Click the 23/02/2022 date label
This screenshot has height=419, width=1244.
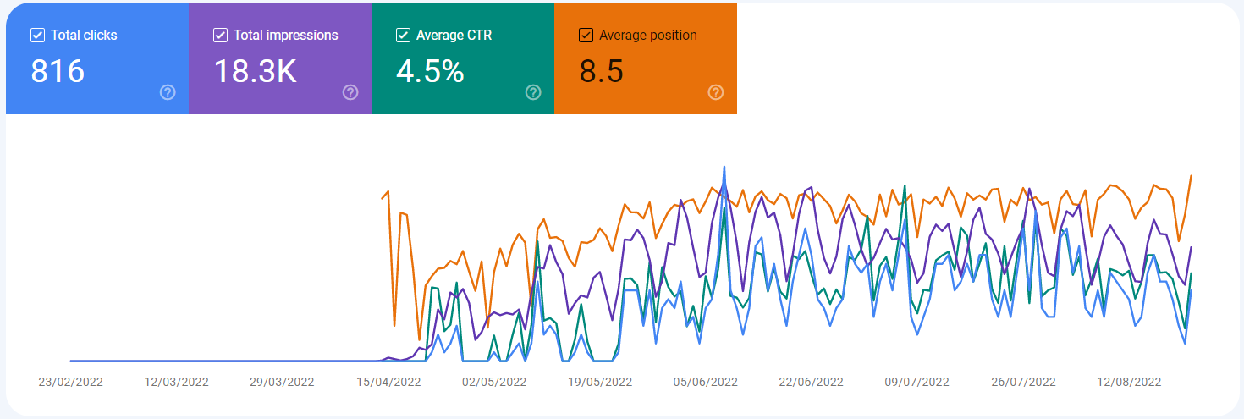[x=71, y=383]
